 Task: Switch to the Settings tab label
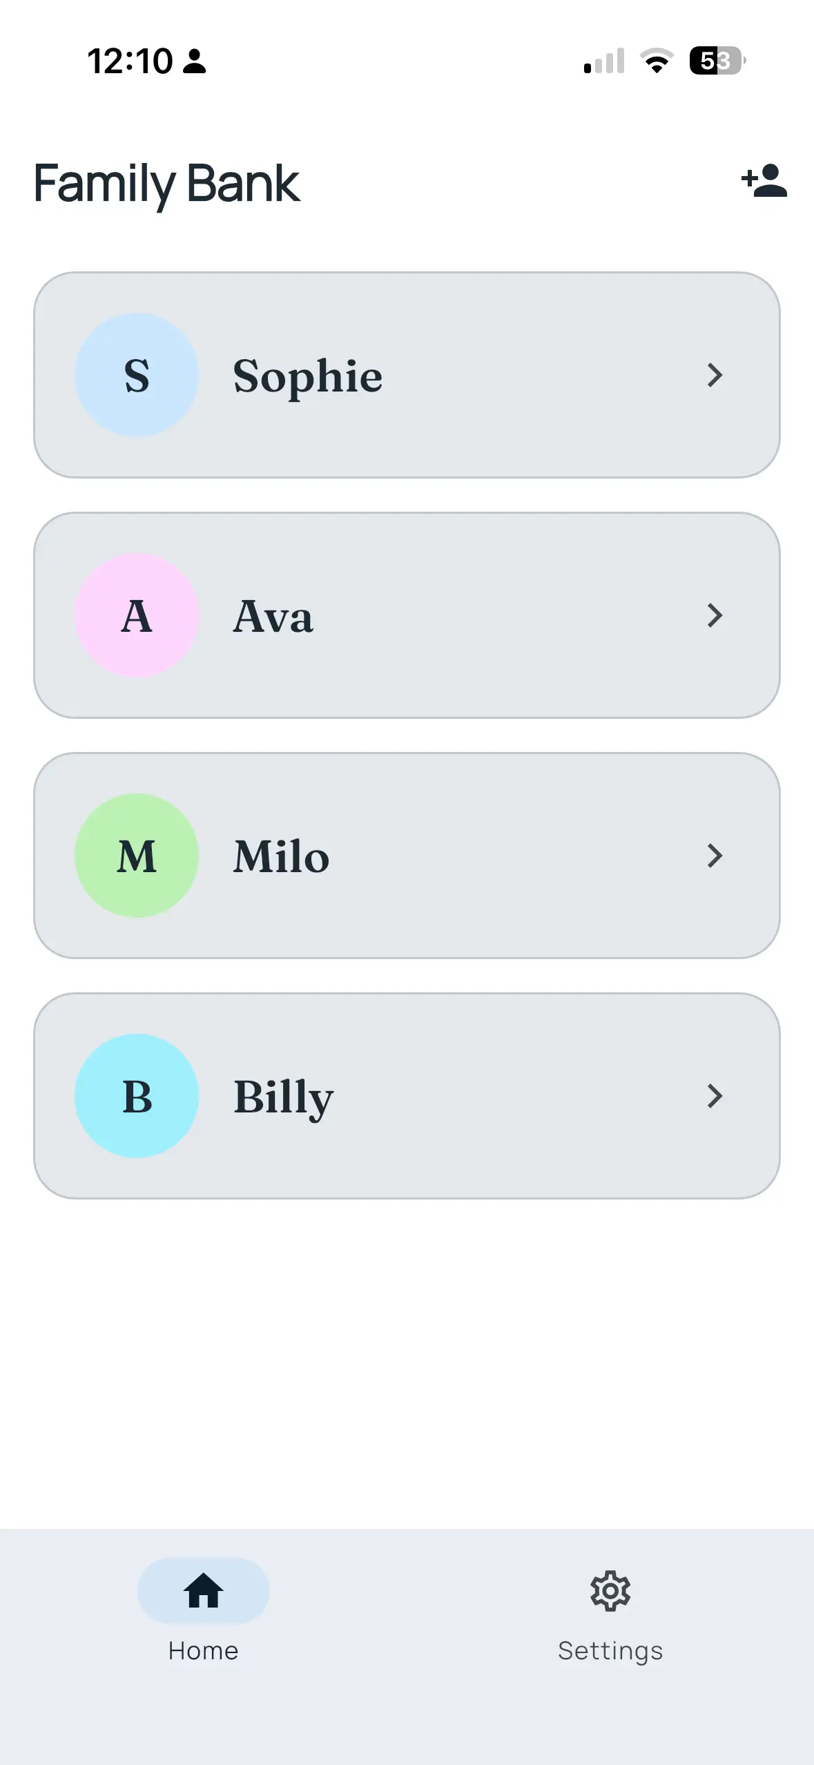point(610,1650)
